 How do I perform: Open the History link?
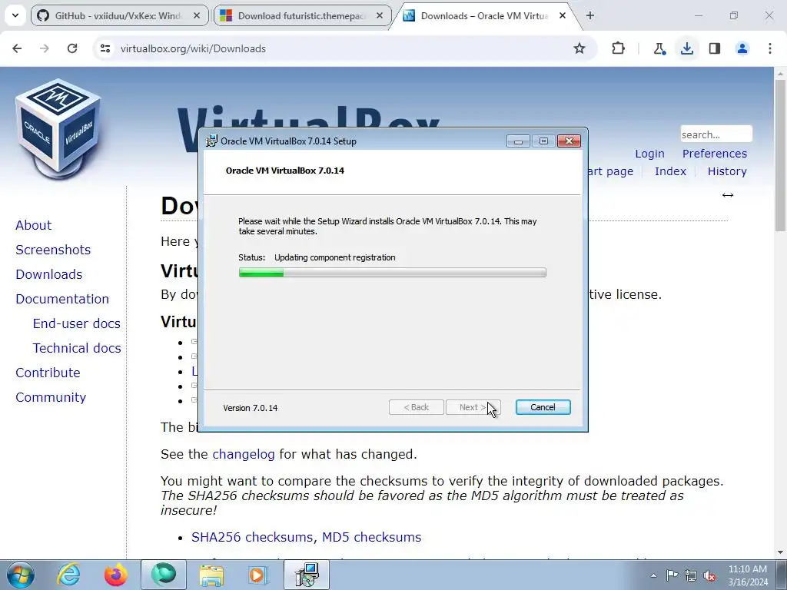[727, 171]
